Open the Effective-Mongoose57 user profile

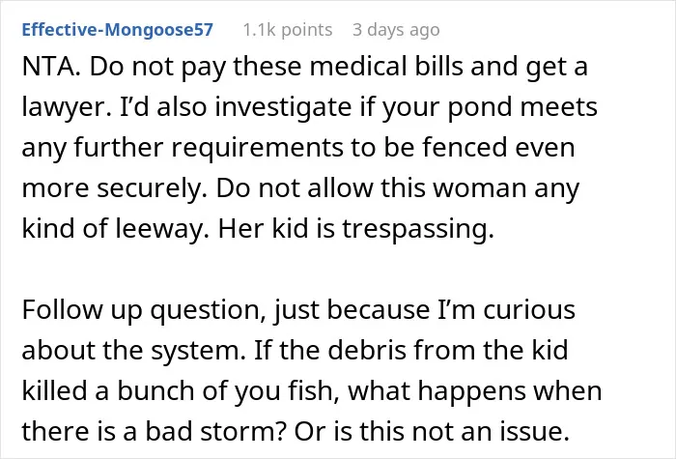tap(117, 30)
